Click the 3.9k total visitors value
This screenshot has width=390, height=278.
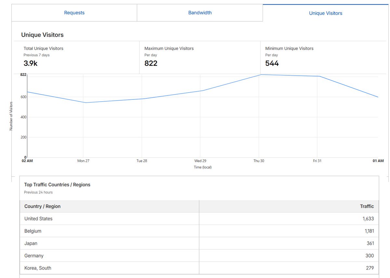[31, 63]
